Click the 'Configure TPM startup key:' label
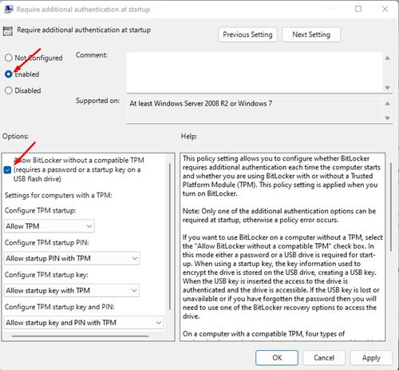 46,275
